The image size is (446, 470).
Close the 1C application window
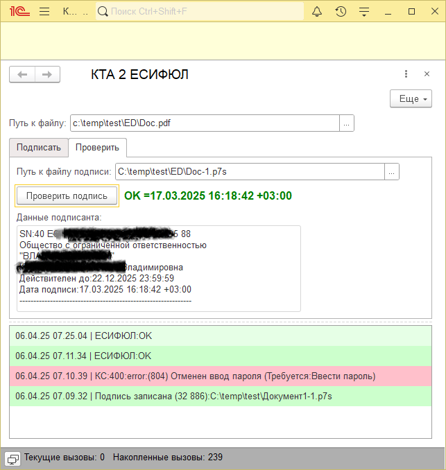click(x=435, y=11)
